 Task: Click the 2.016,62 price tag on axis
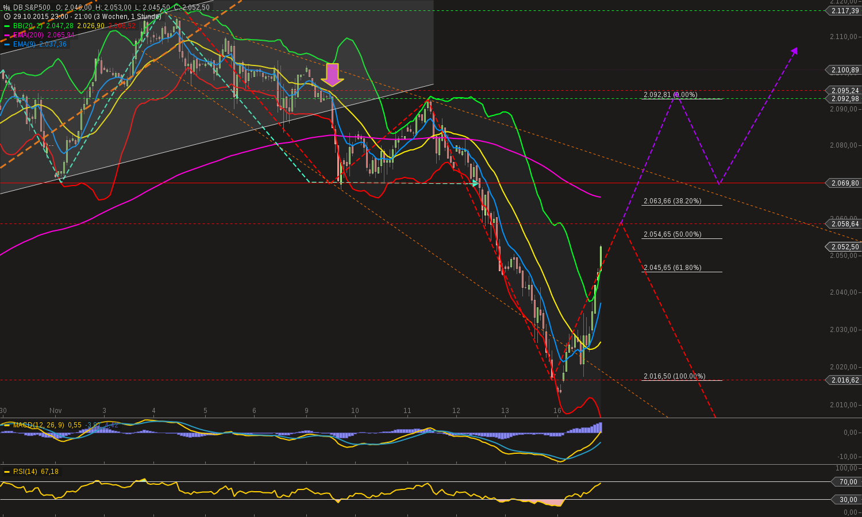(843, 380)
